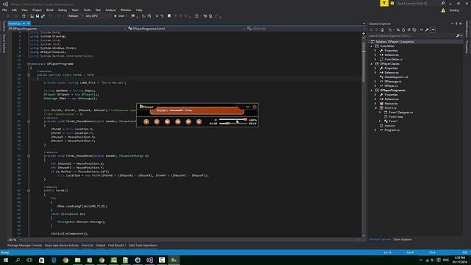The width and height of the screenshot is (471, 265).
Task: Select Resources folder in Solution Explorer
Action: pos(392,104)
